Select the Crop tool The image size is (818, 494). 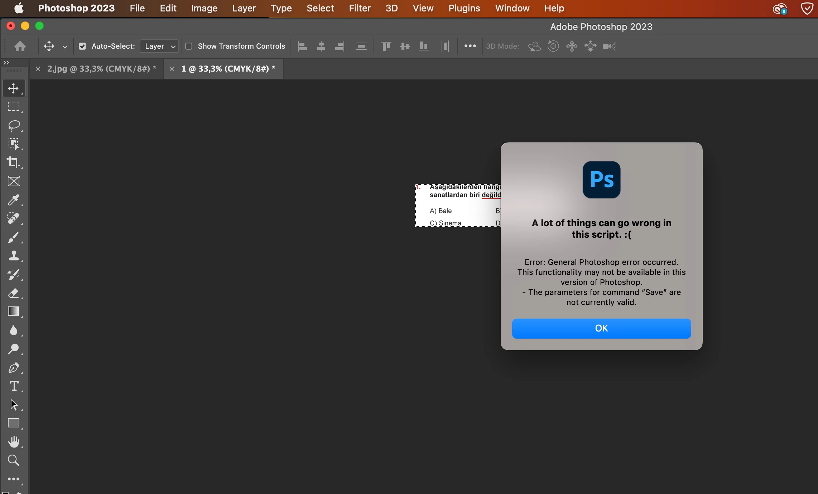coord(14,163)
